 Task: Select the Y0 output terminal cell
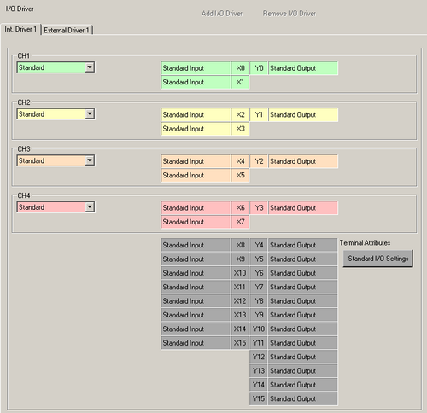(x=259, y=68)
